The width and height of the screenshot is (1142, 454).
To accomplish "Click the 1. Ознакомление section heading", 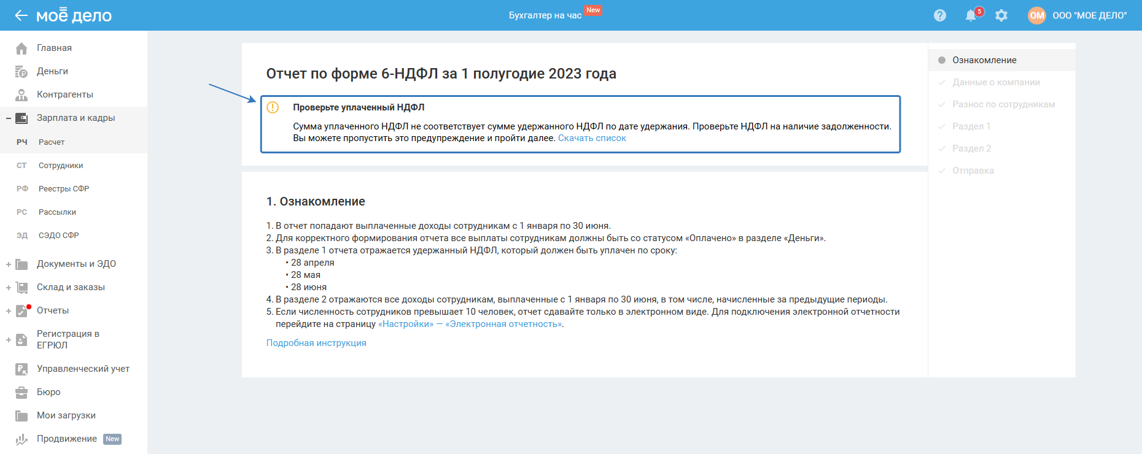I will tap(316, 201).
